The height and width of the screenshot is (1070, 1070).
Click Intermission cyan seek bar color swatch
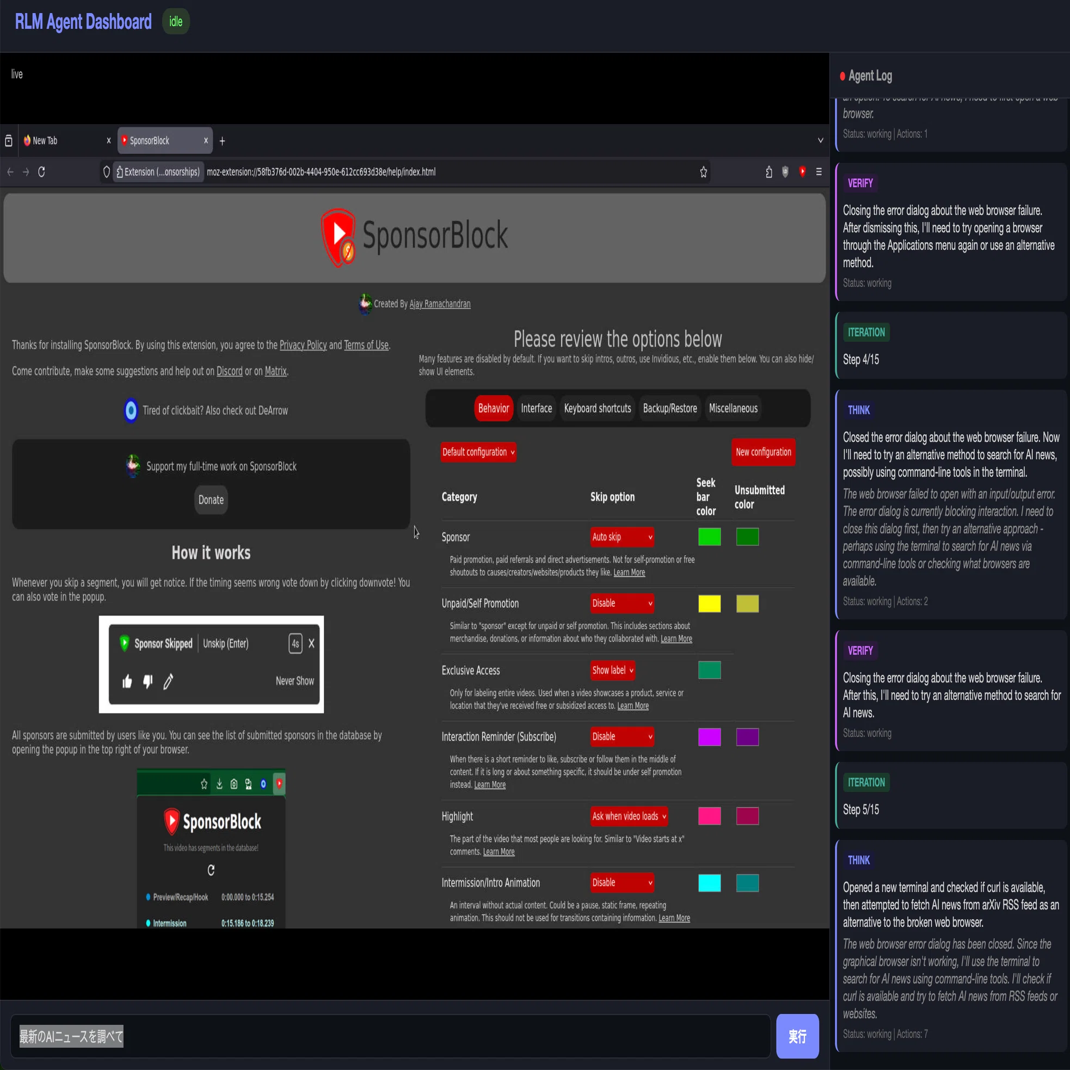click(x=710, y=883)
